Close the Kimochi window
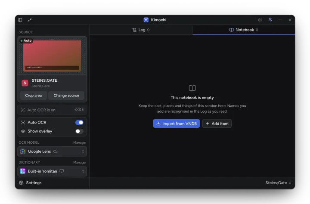310x204 pixels. [290, 20]
